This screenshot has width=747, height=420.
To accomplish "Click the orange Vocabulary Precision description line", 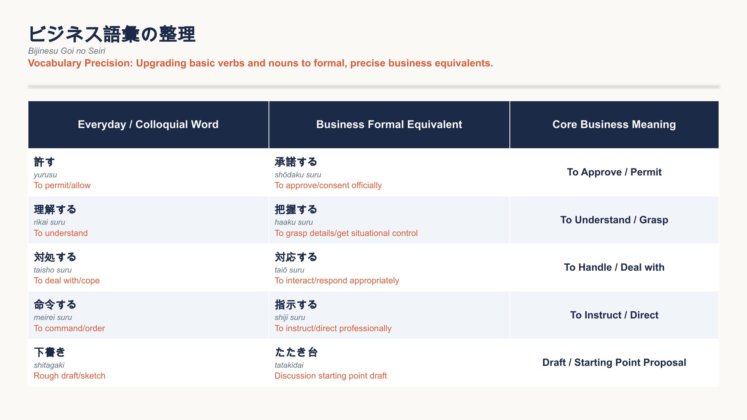I will click(260, 63).
